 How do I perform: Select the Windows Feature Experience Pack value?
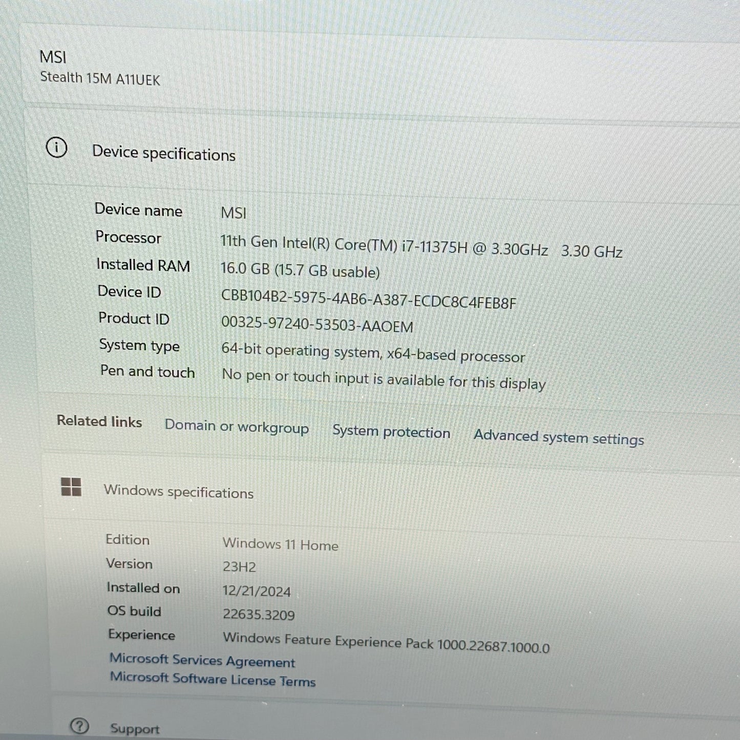coord(386,643)
